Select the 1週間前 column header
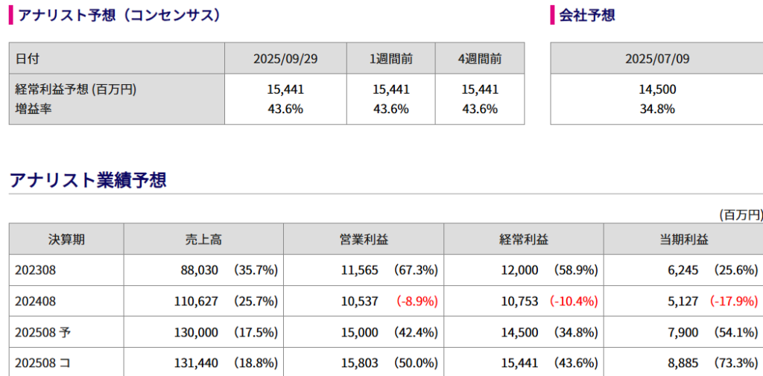 [x=390, y=59]
